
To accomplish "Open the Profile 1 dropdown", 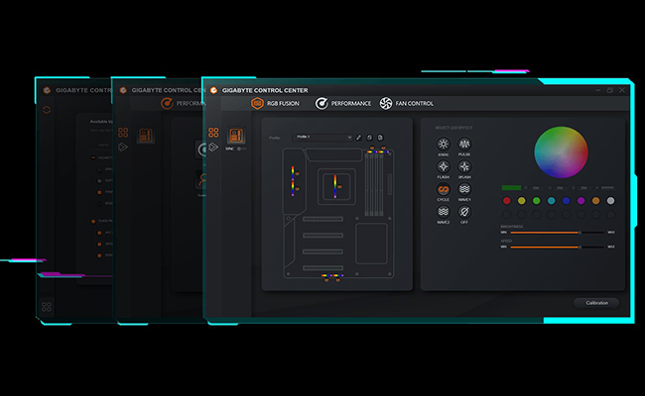I will coord(322,138).
